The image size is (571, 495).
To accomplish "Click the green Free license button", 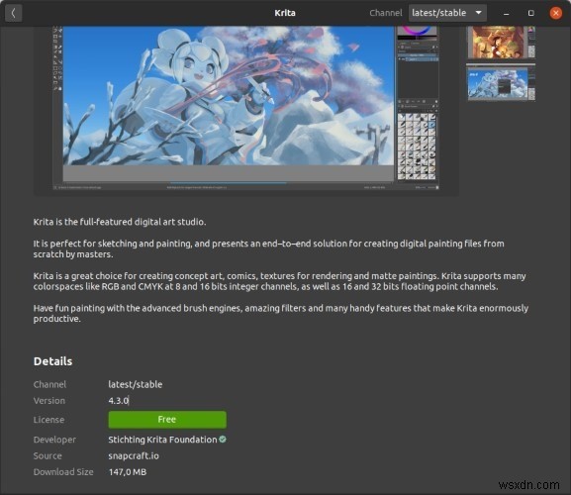I will tap(167, 420).
